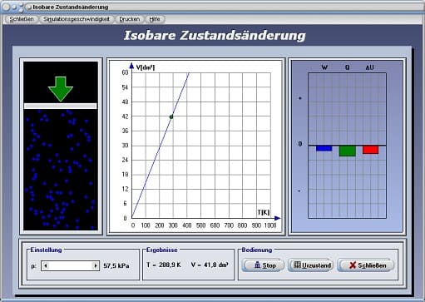This screenshot has height=302, width=425.
Task: Click the Q column label
Action: pyautogui.click(x=348, y=67)
